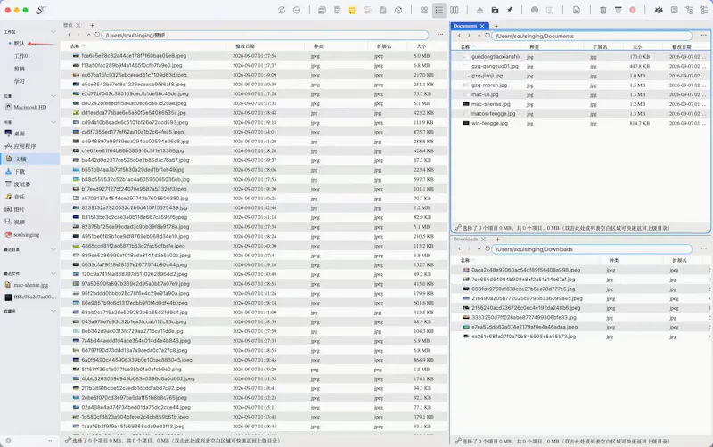Click the eject icon in toolbar
Image resolution: width=713 pixels, height=447 pixels.
pos(479,10)
